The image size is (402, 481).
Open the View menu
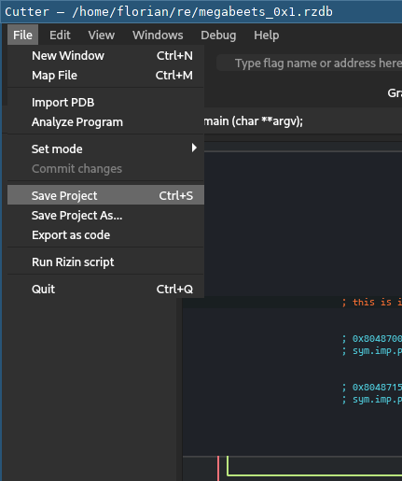click(102, 35)
